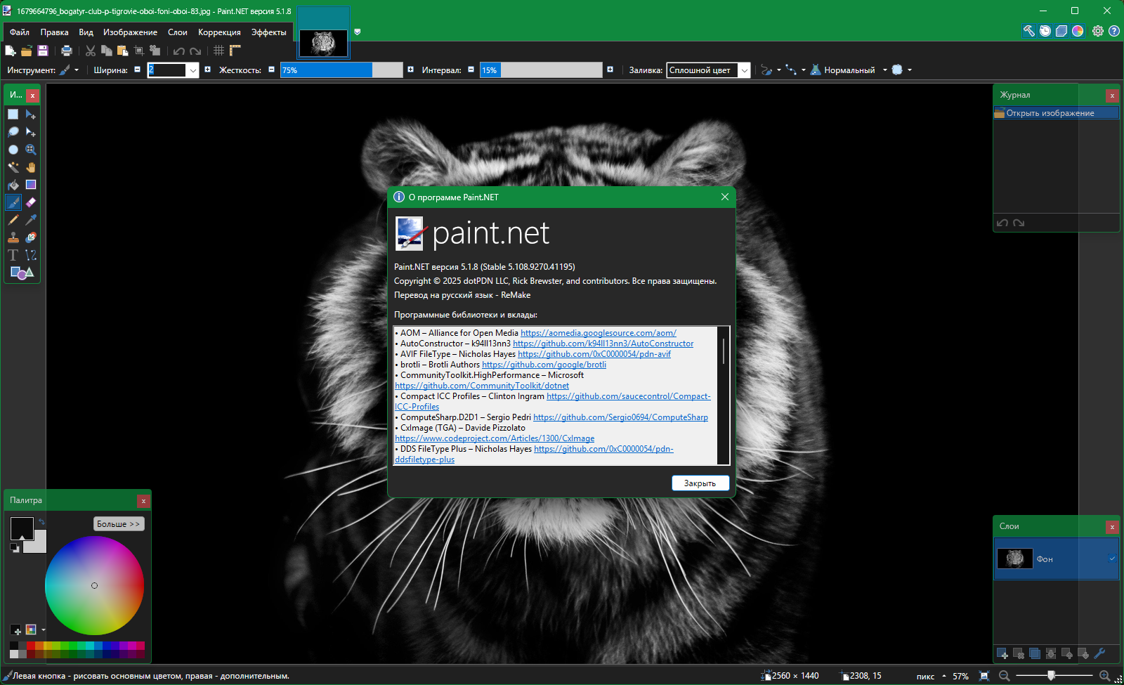Toggle the History window visibility
This screenshot has height=685, width=1124.
pos(1045,31)
